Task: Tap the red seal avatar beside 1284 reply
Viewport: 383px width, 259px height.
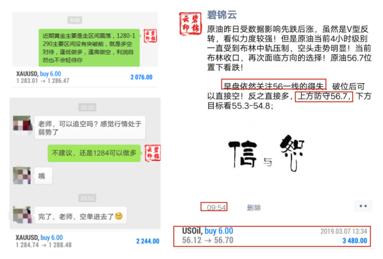Action: pos(153,153)
